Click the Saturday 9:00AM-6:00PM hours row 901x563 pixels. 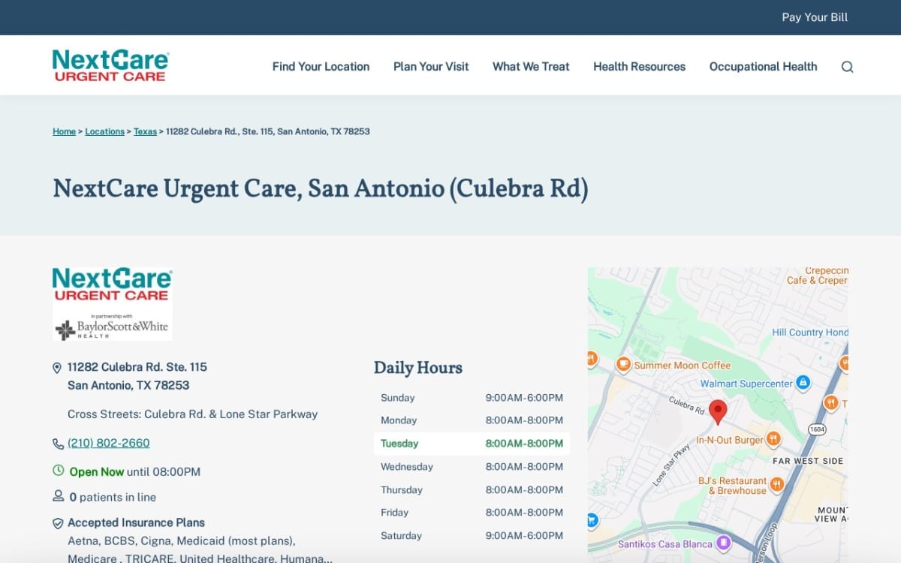pos(472,536)
